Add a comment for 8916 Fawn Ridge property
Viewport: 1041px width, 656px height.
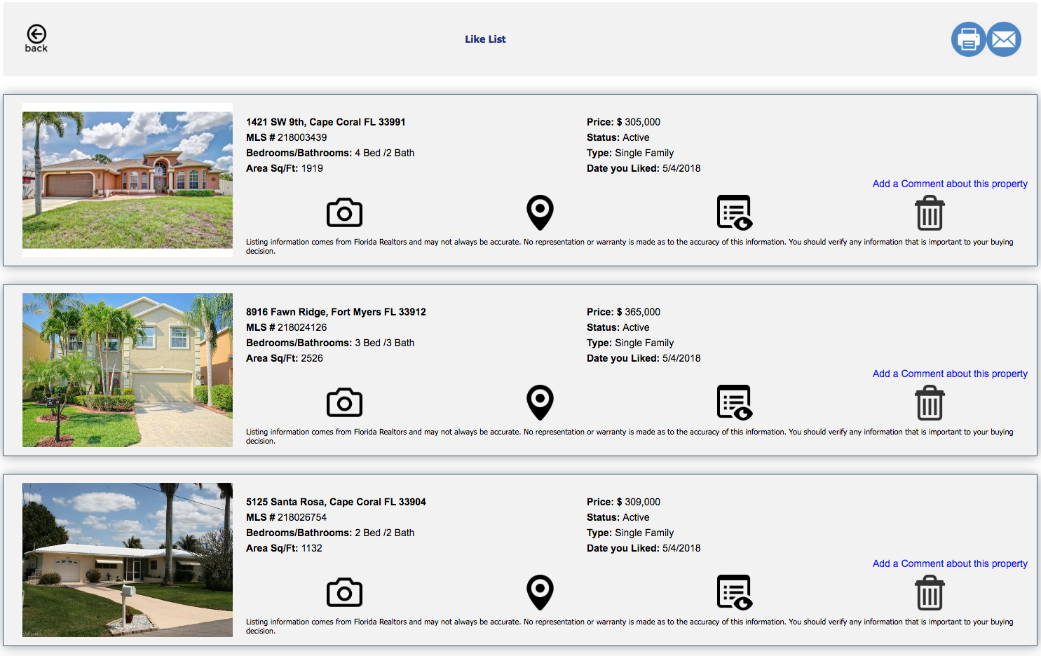coord(950,374)
